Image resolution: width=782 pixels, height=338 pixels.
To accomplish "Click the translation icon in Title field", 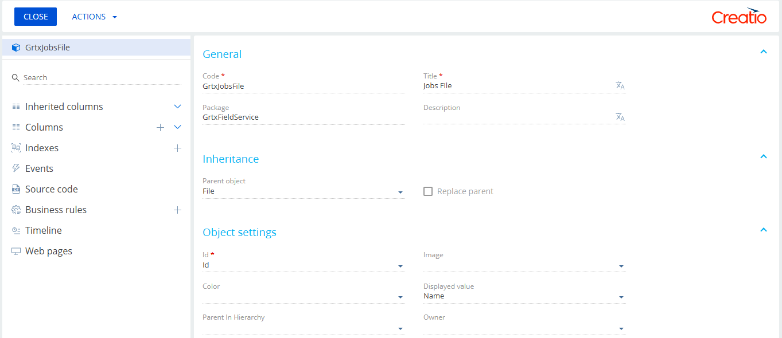I will tap(620, 85).
